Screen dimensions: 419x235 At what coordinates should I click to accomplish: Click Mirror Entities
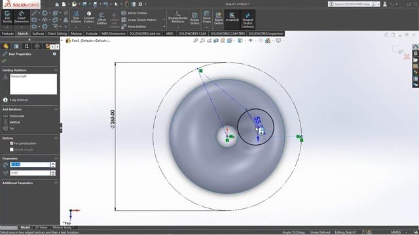(134, 13)
